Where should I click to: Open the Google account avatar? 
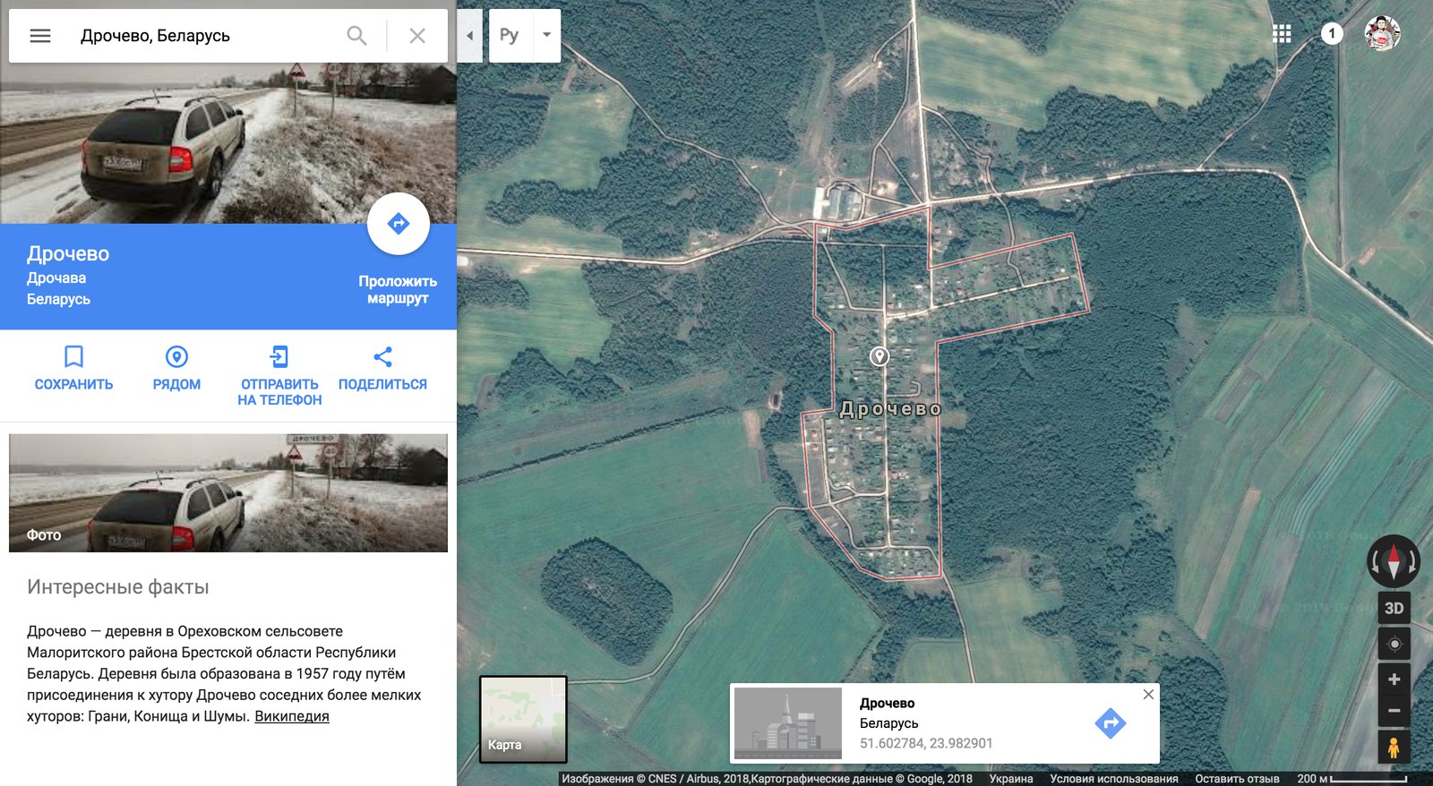pos(1382,34)
